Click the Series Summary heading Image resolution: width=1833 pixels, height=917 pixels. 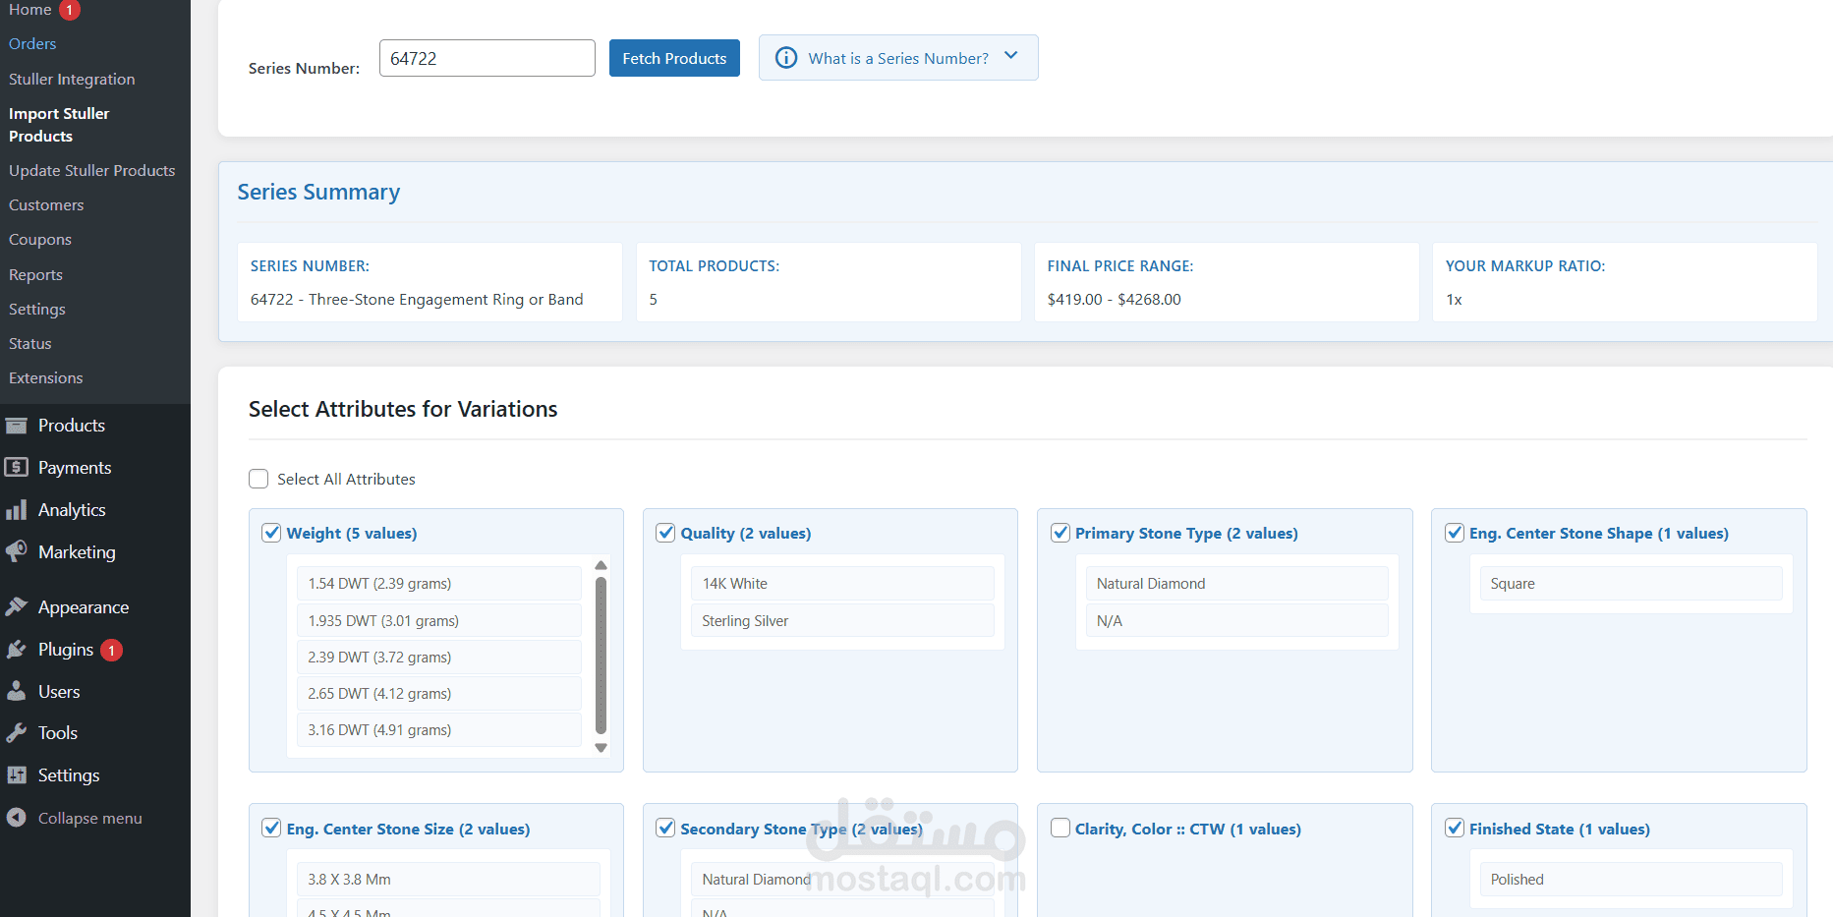[318, 192]
